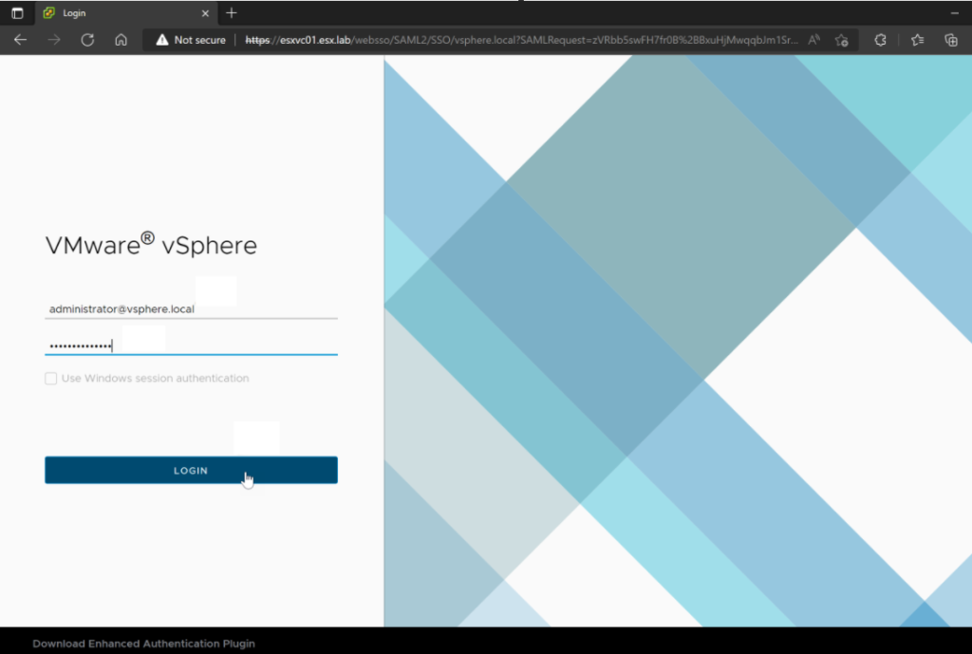
Task: Enable Use Windows session authentication
Action: coord(51,378)
